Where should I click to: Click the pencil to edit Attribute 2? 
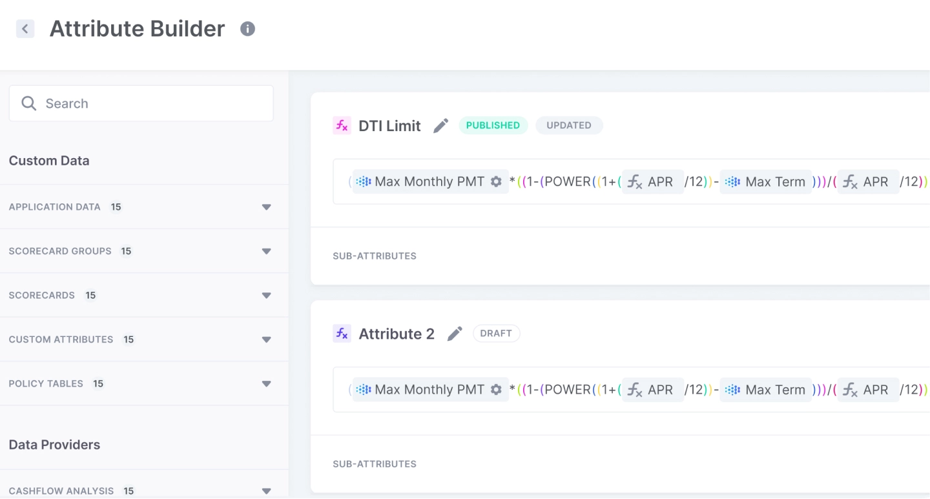pos(454,333)
